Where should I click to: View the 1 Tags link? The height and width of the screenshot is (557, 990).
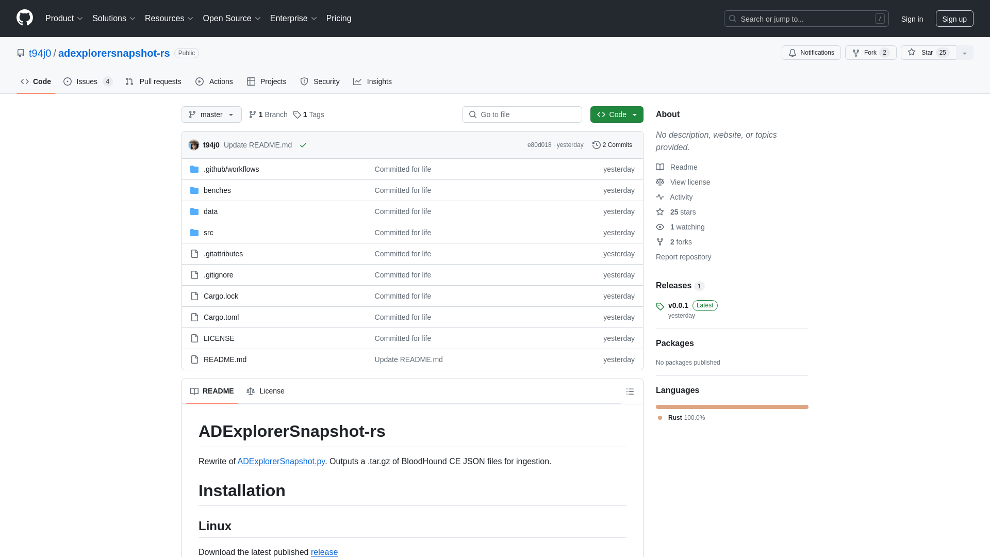tap(309, 114)
